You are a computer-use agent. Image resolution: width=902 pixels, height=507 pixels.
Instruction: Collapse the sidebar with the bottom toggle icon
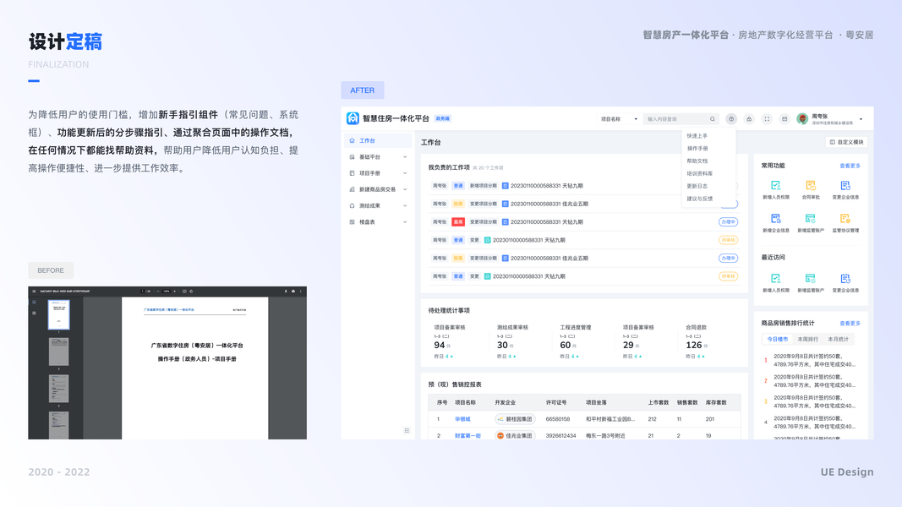[407, 431]
